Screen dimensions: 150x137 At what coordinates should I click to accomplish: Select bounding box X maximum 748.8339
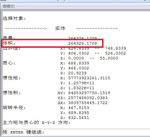(115, 48)
